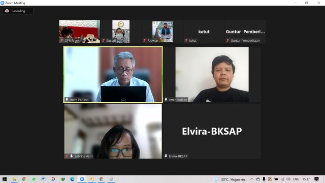Click the muted mic icon on ketut's tile
The image size is (325, 183).
coord(186,41)
